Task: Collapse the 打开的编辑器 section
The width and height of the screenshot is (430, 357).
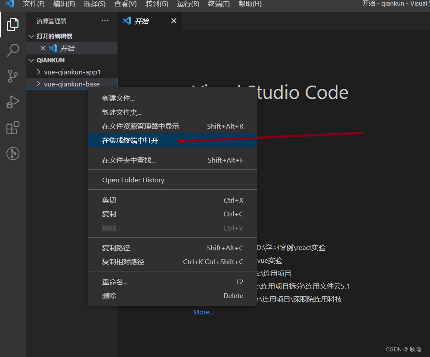Action: click(31, 36)
